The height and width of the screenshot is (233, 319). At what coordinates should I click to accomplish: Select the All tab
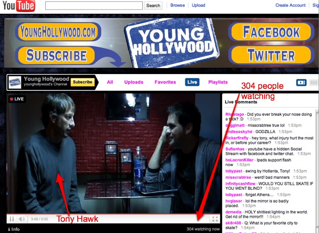tap(110, 82)
